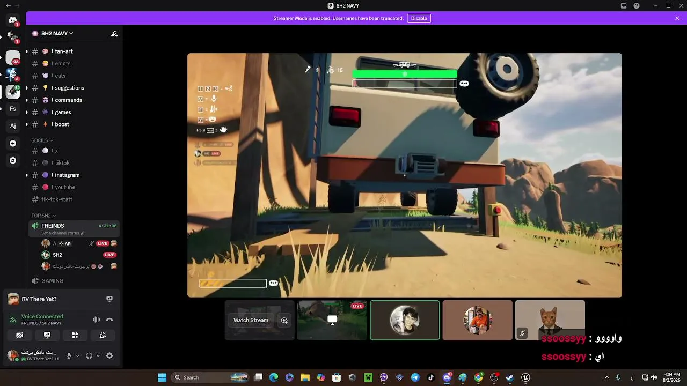Invite people to SH2 NAVY server
Image resolution: width=687 pixels, height=386 pixels.
[x=114, y=33]
